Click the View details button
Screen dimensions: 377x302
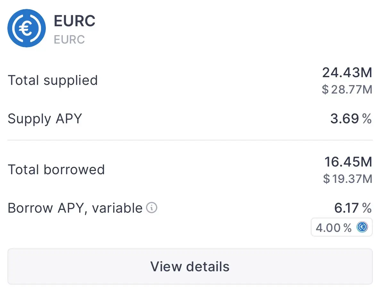(190, 266)
